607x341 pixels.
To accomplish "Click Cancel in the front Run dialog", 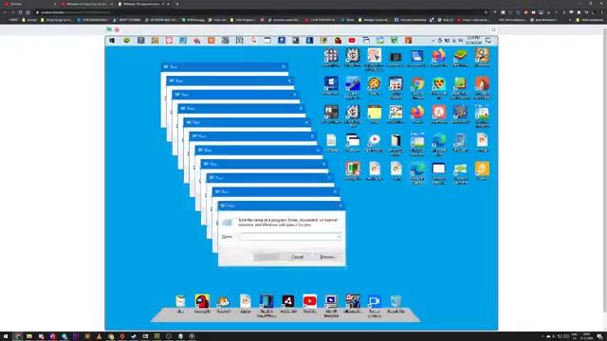I will 297,257.
